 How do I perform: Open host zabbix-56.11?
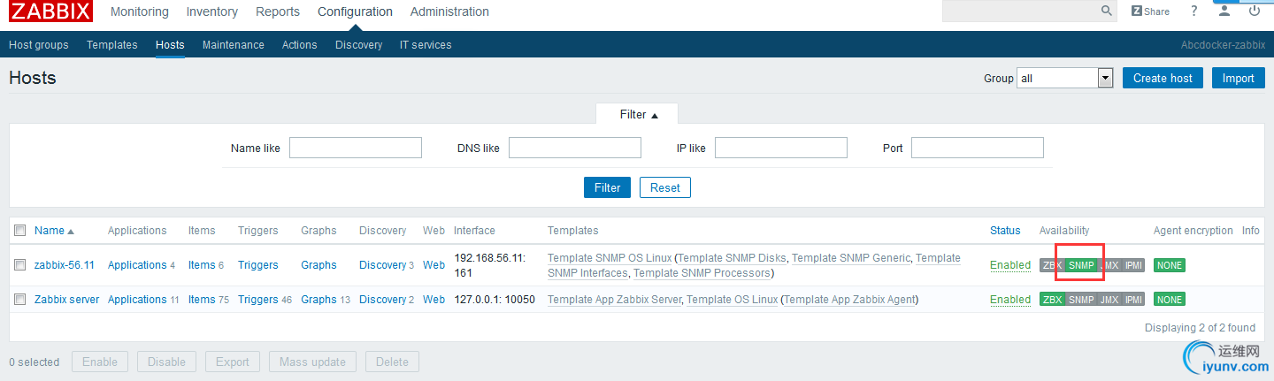(65, 265)
